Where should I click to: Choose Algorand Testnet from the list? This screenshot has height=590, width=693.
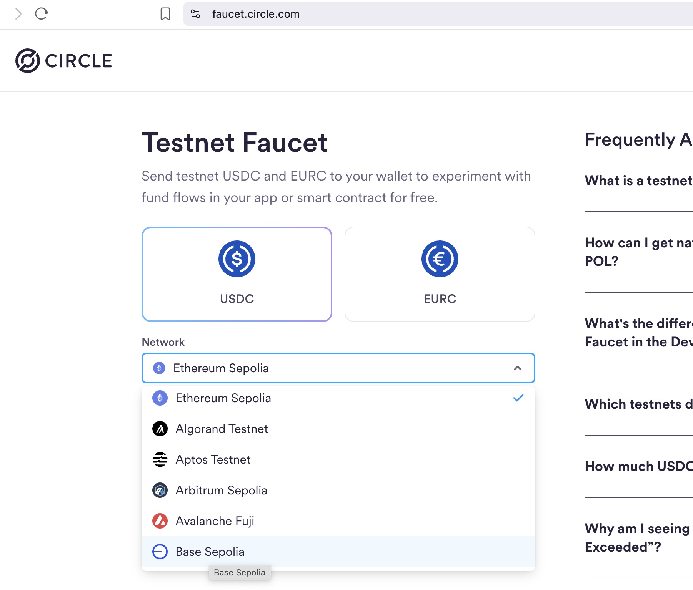[x=222, y=429]
